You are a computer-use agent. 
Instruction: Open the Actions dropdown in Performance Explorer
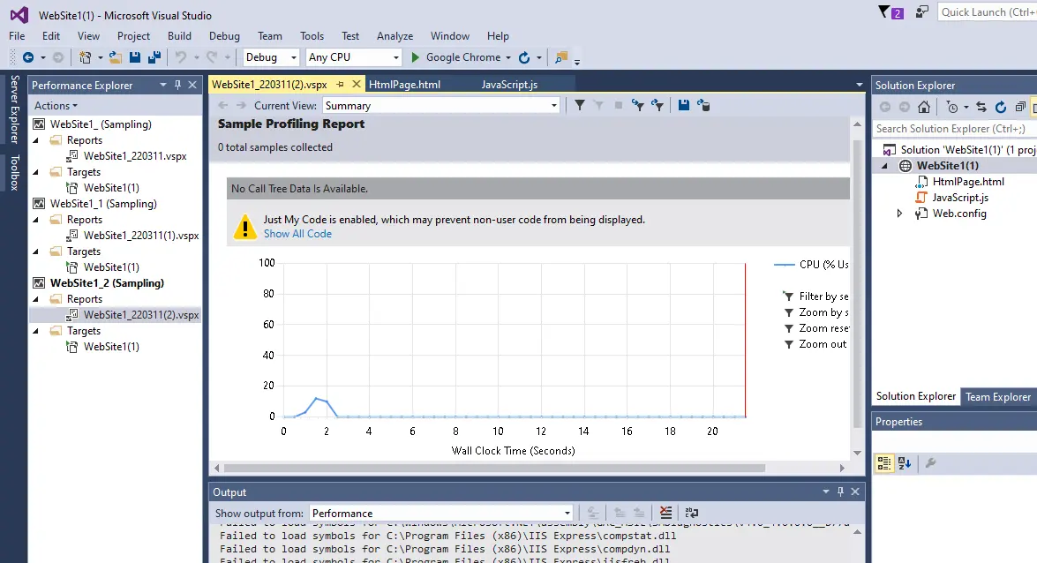click(56, 106)
